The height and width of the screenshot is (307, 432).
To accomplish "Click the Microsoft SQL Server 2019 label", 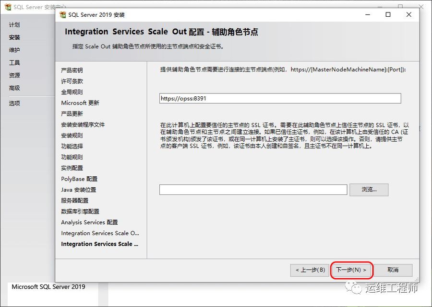I will pyautogui.click(x=48, y=287).
